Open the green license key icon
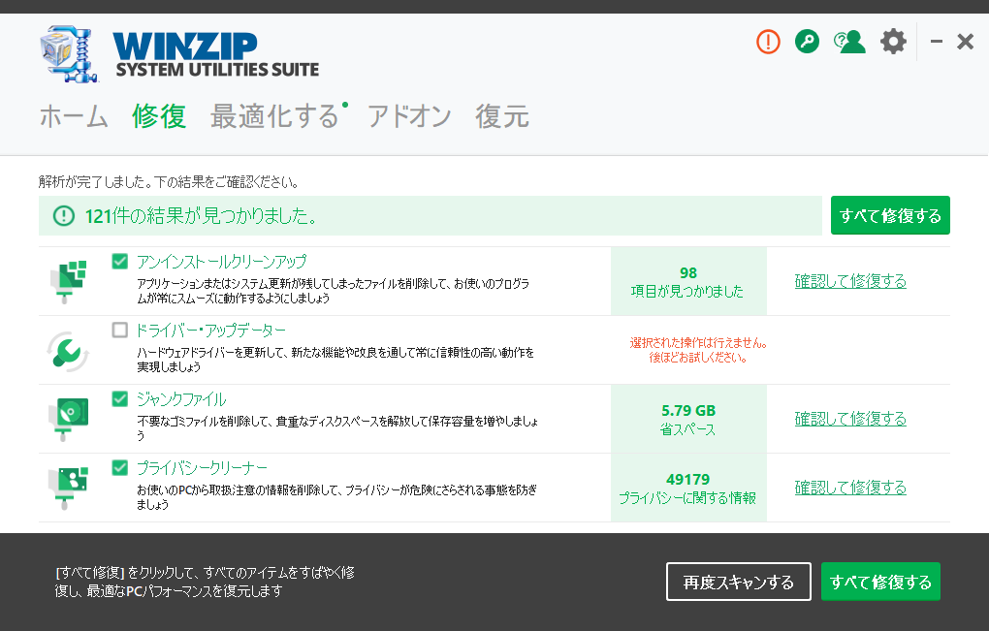989x631 pixels. (x=807, y=42)
